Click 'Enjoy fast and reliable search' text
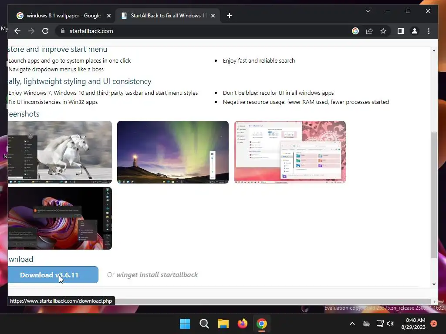 (x=259, y=60)
